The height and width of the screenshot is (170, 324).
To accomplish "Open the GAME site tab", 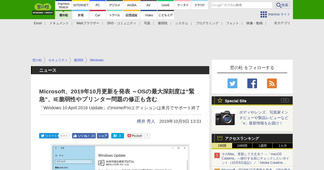I will (x=166, y=5).
